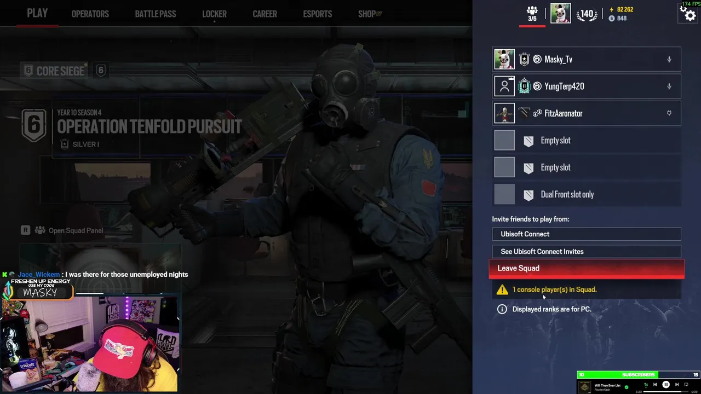Click the subscribers goal progress bar
Viewport: 701px width, 394px height.
click(639, 375)
